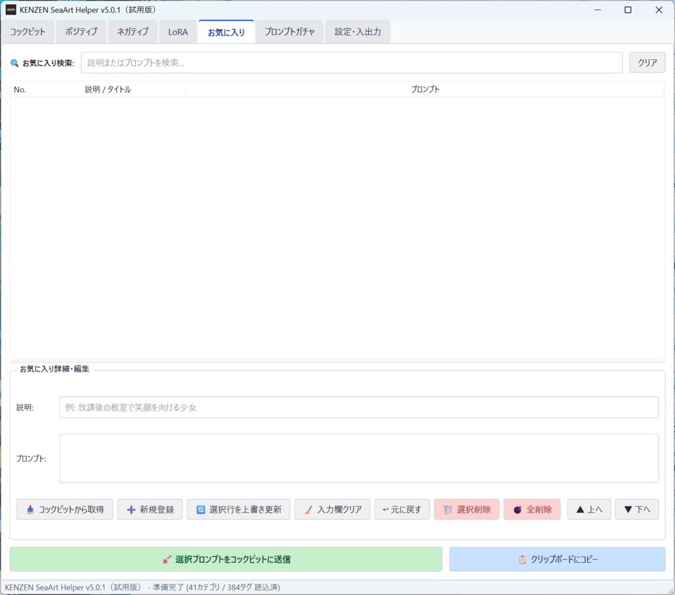675x595 pixels.
Task: Focus the お気に入り検索 search field
Action: [352, 63]
